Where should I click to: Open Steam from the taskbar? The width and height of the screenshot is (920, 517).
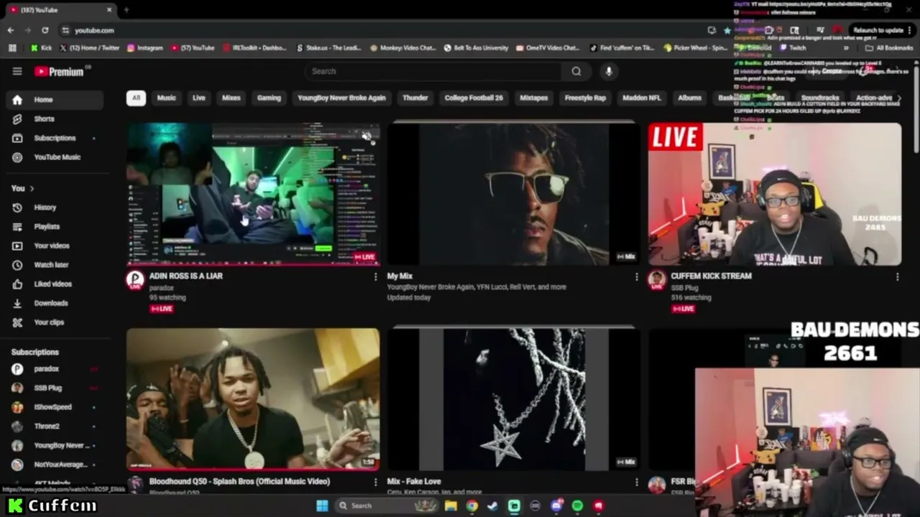pyautogui.click(x=492, y=506)
